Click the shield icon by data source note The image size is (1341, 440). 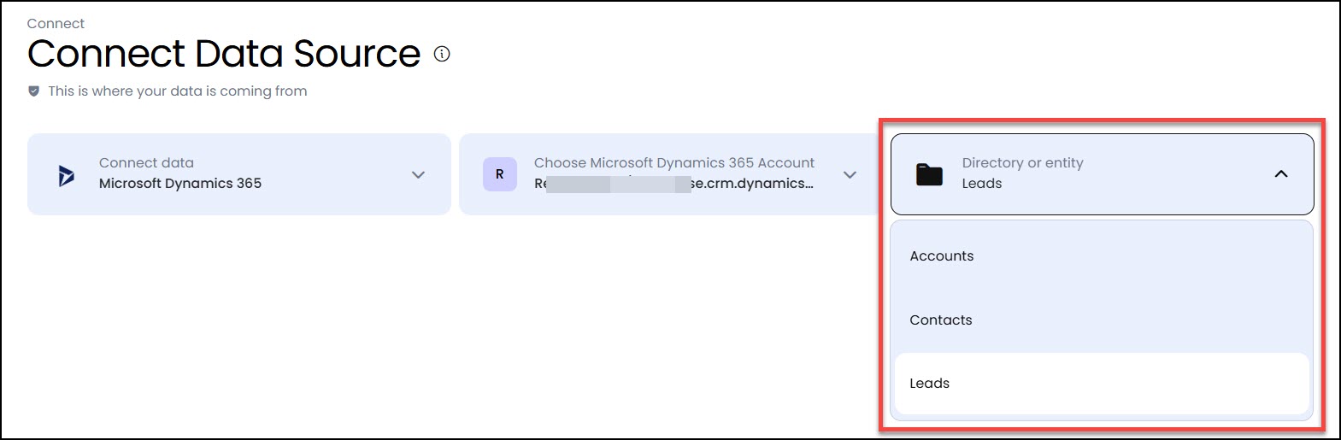tap(34, 91)
